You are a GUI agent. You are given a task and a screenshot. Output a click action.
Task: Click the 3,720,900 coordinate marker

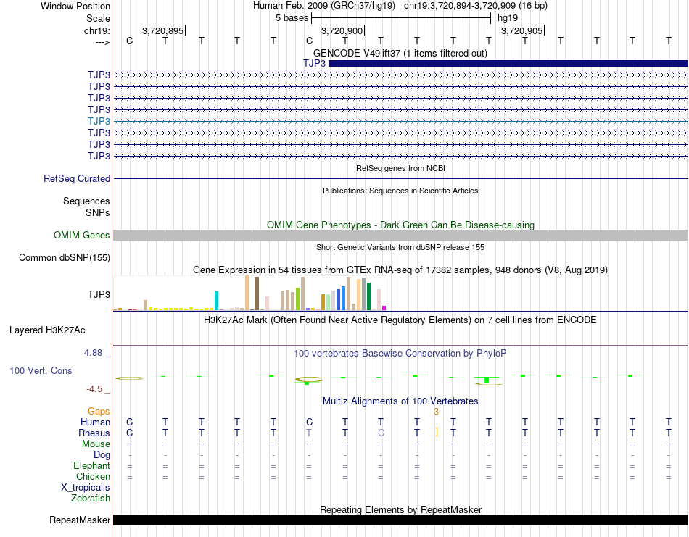click(x=342, y=30)
